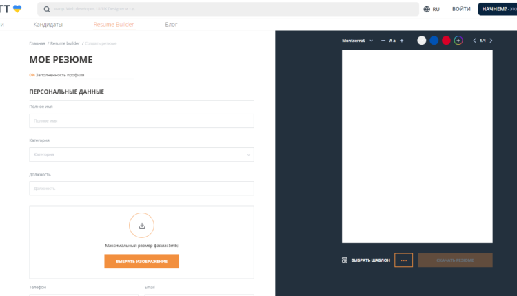This screenshot has width=517, height=296.
Task: Select the white color swatch
Action: 422,41
